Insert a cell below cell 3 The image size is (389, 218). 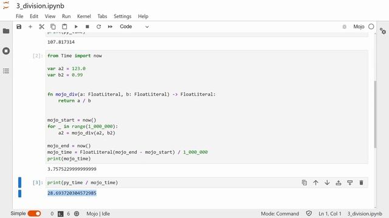350,183
